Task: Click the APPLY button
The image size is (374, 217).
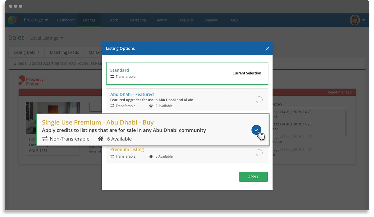Action: click(x=253, y=177)
